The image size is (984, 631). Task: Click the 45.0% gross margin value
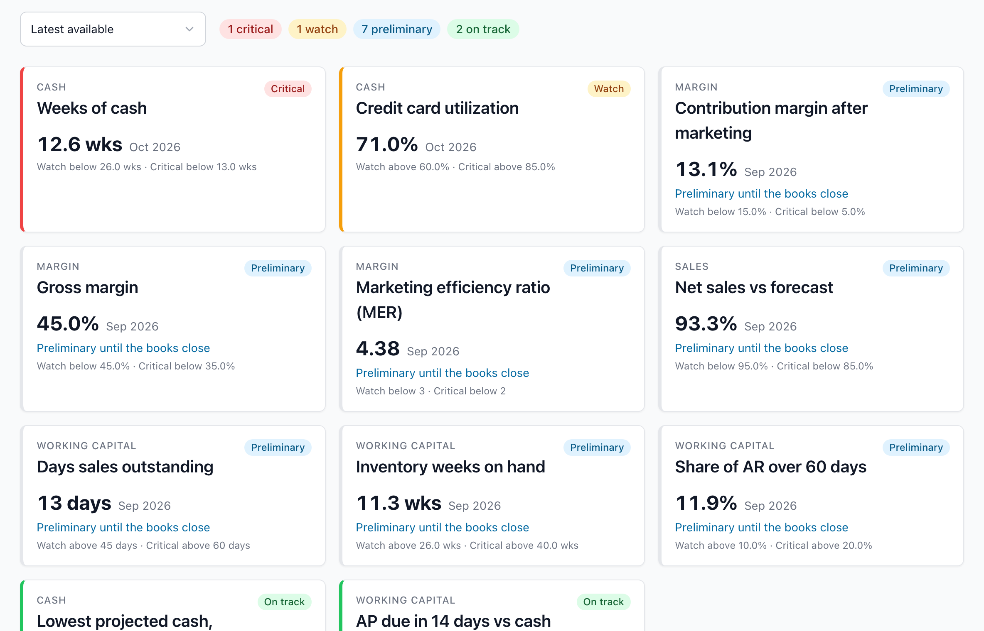(x=68, y=323)
